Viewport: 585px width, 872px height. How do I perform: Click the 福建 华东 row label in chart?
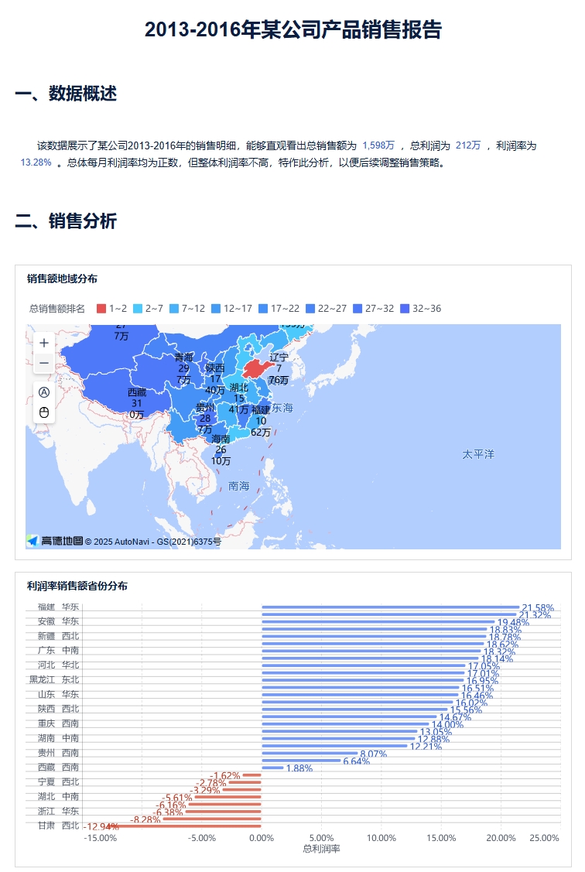tap(58, 607)
